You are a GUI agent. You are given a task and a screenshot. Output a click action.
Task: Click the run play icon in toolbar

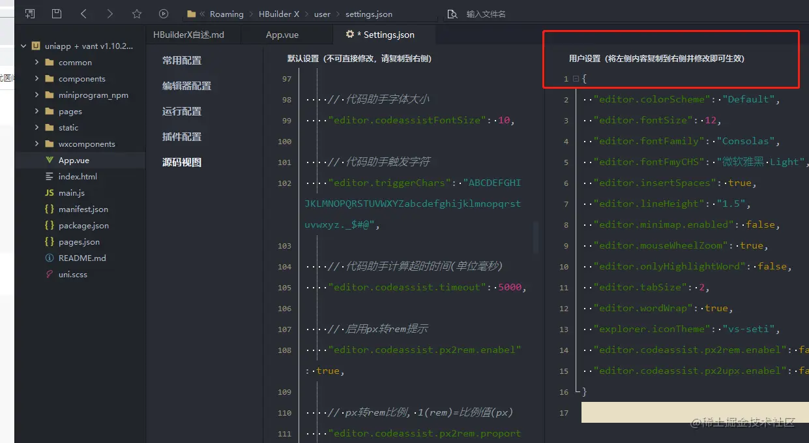[x=164, y=14]
